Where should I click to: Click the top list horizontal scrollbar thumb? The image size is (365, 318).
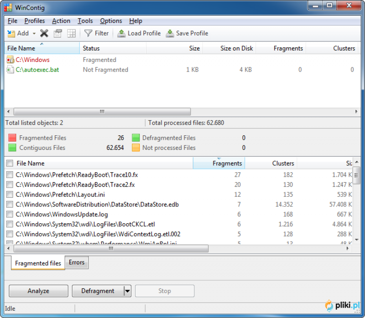click(x=102, y=112)
